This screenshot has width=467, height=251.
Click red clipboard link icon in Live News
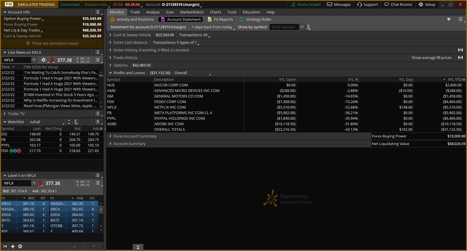click(x=52, y=60)
